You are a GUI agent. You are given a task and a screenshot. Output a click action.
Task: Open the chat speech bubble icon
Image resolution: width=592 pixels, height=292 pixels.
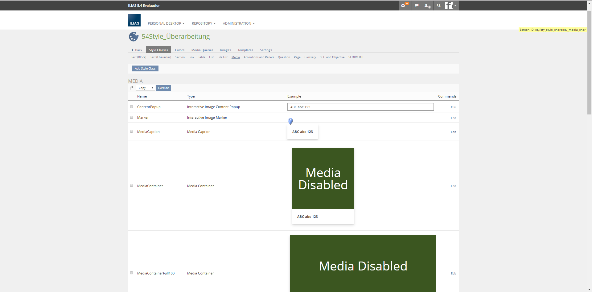(417, 6)
